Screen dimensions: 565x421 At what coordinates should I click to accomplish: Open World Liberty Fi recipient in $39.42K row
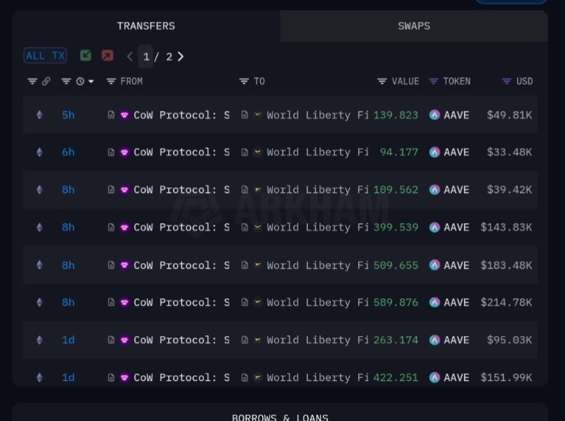point(318,189)
